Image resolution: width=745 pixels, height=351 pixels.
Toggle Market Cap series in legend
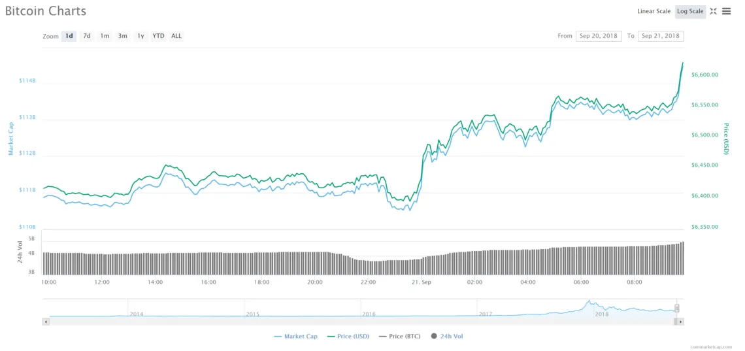(x=295, y=336)
